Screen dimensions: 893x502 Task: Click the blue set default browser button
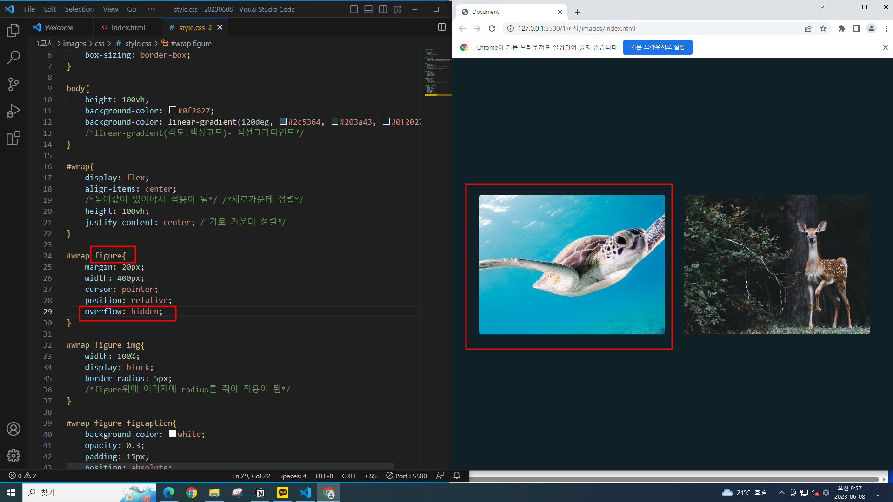(x=657, y=47)
